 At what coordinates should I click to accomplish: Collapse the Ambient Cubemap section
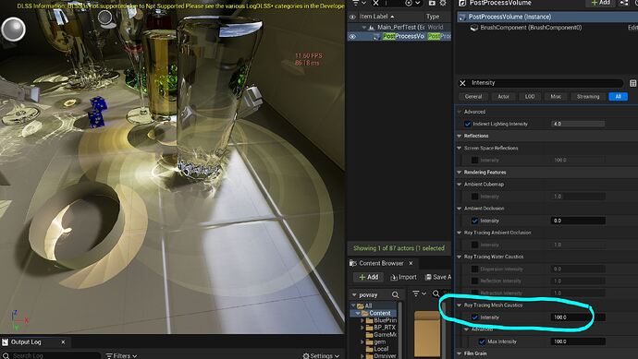[x=460, y=185]
